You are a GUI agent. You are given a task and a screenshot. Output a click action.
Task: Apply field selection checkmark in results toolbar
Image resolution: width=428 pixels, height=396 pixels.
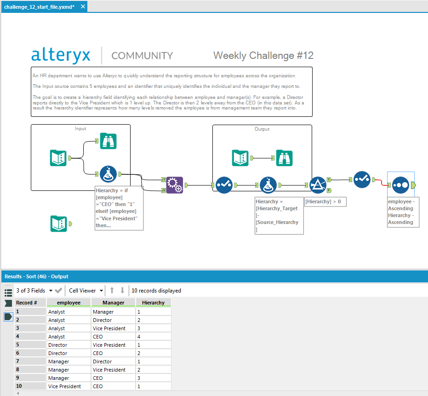[x=58, y=291]
